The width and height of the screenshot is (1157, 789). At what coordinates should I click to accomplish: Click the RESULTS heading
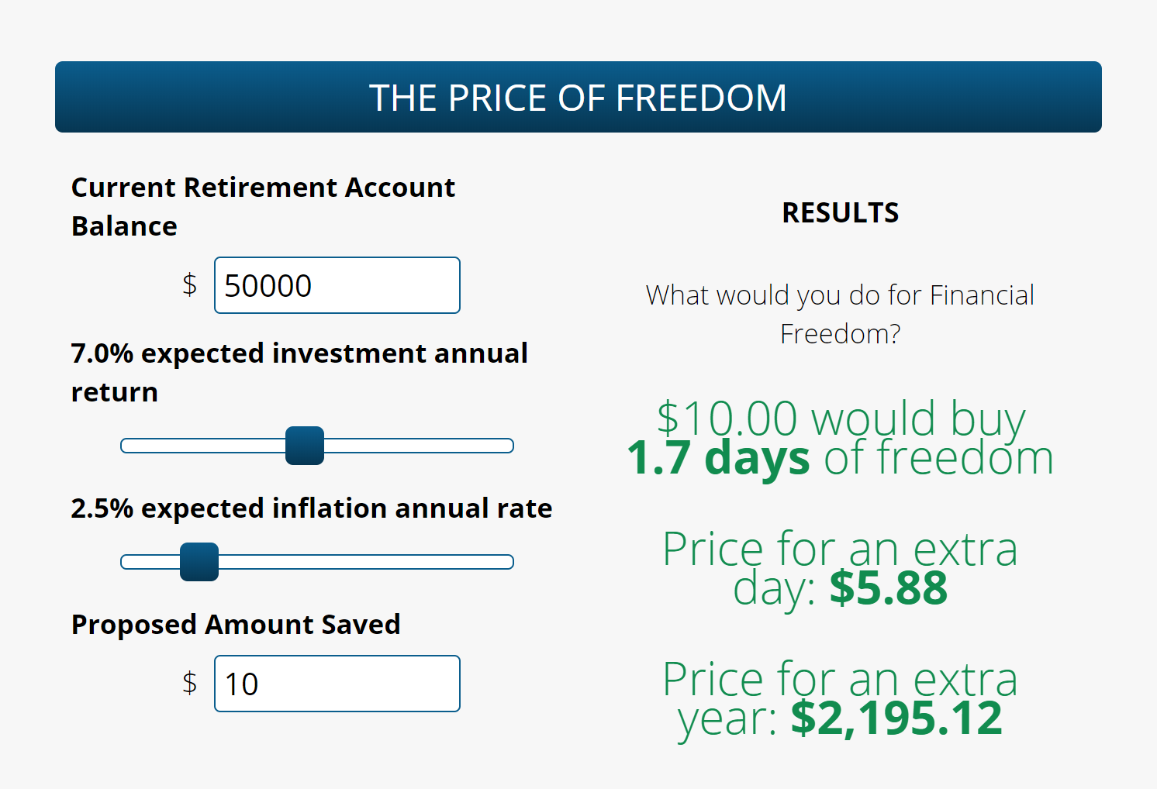point(840,212)
